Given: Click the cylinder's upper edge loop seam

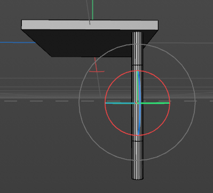Looking at the screenshot, I should click(x=137, y=65).
